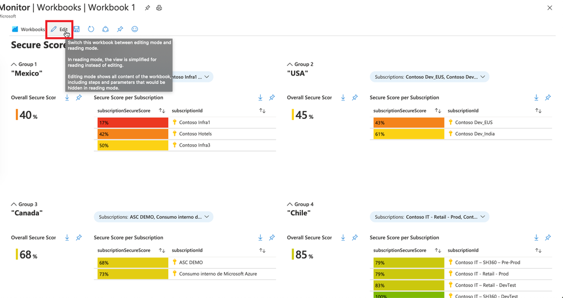Download USA Secure Score per Subscription table
Screen dimensions: 563x298
(536, 97)
